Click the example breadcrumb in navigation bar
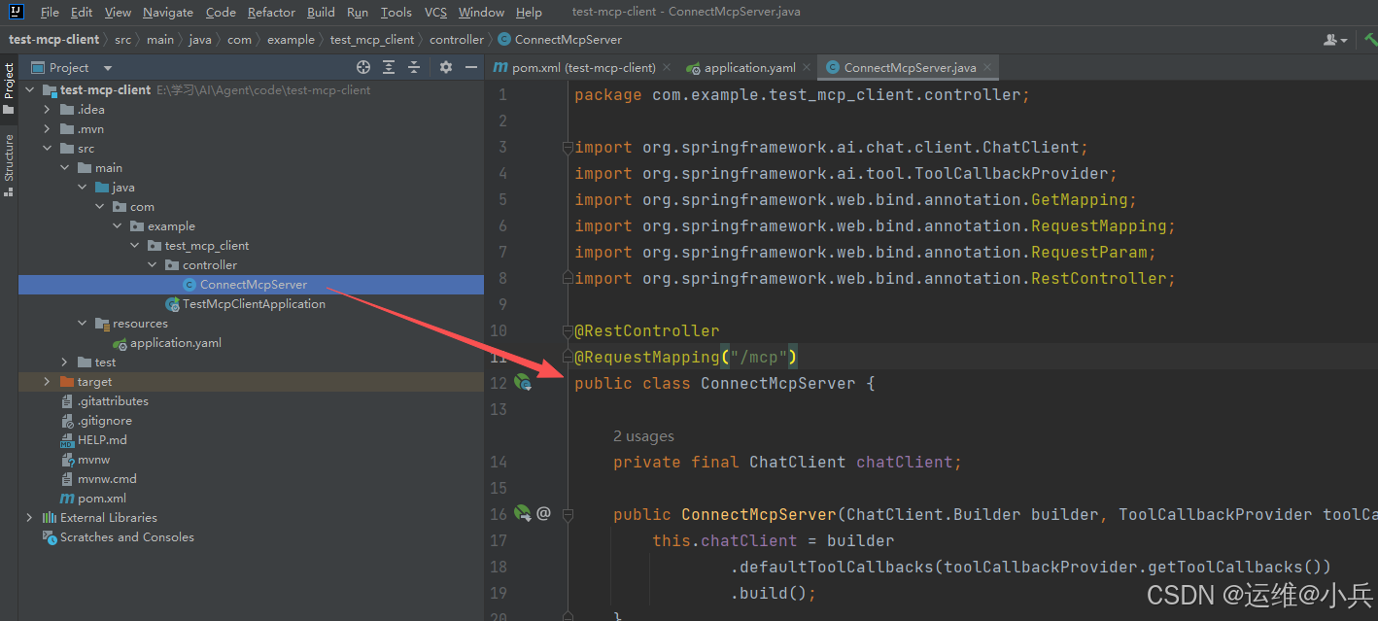The image size is (1378, 621). coord(291,40)
